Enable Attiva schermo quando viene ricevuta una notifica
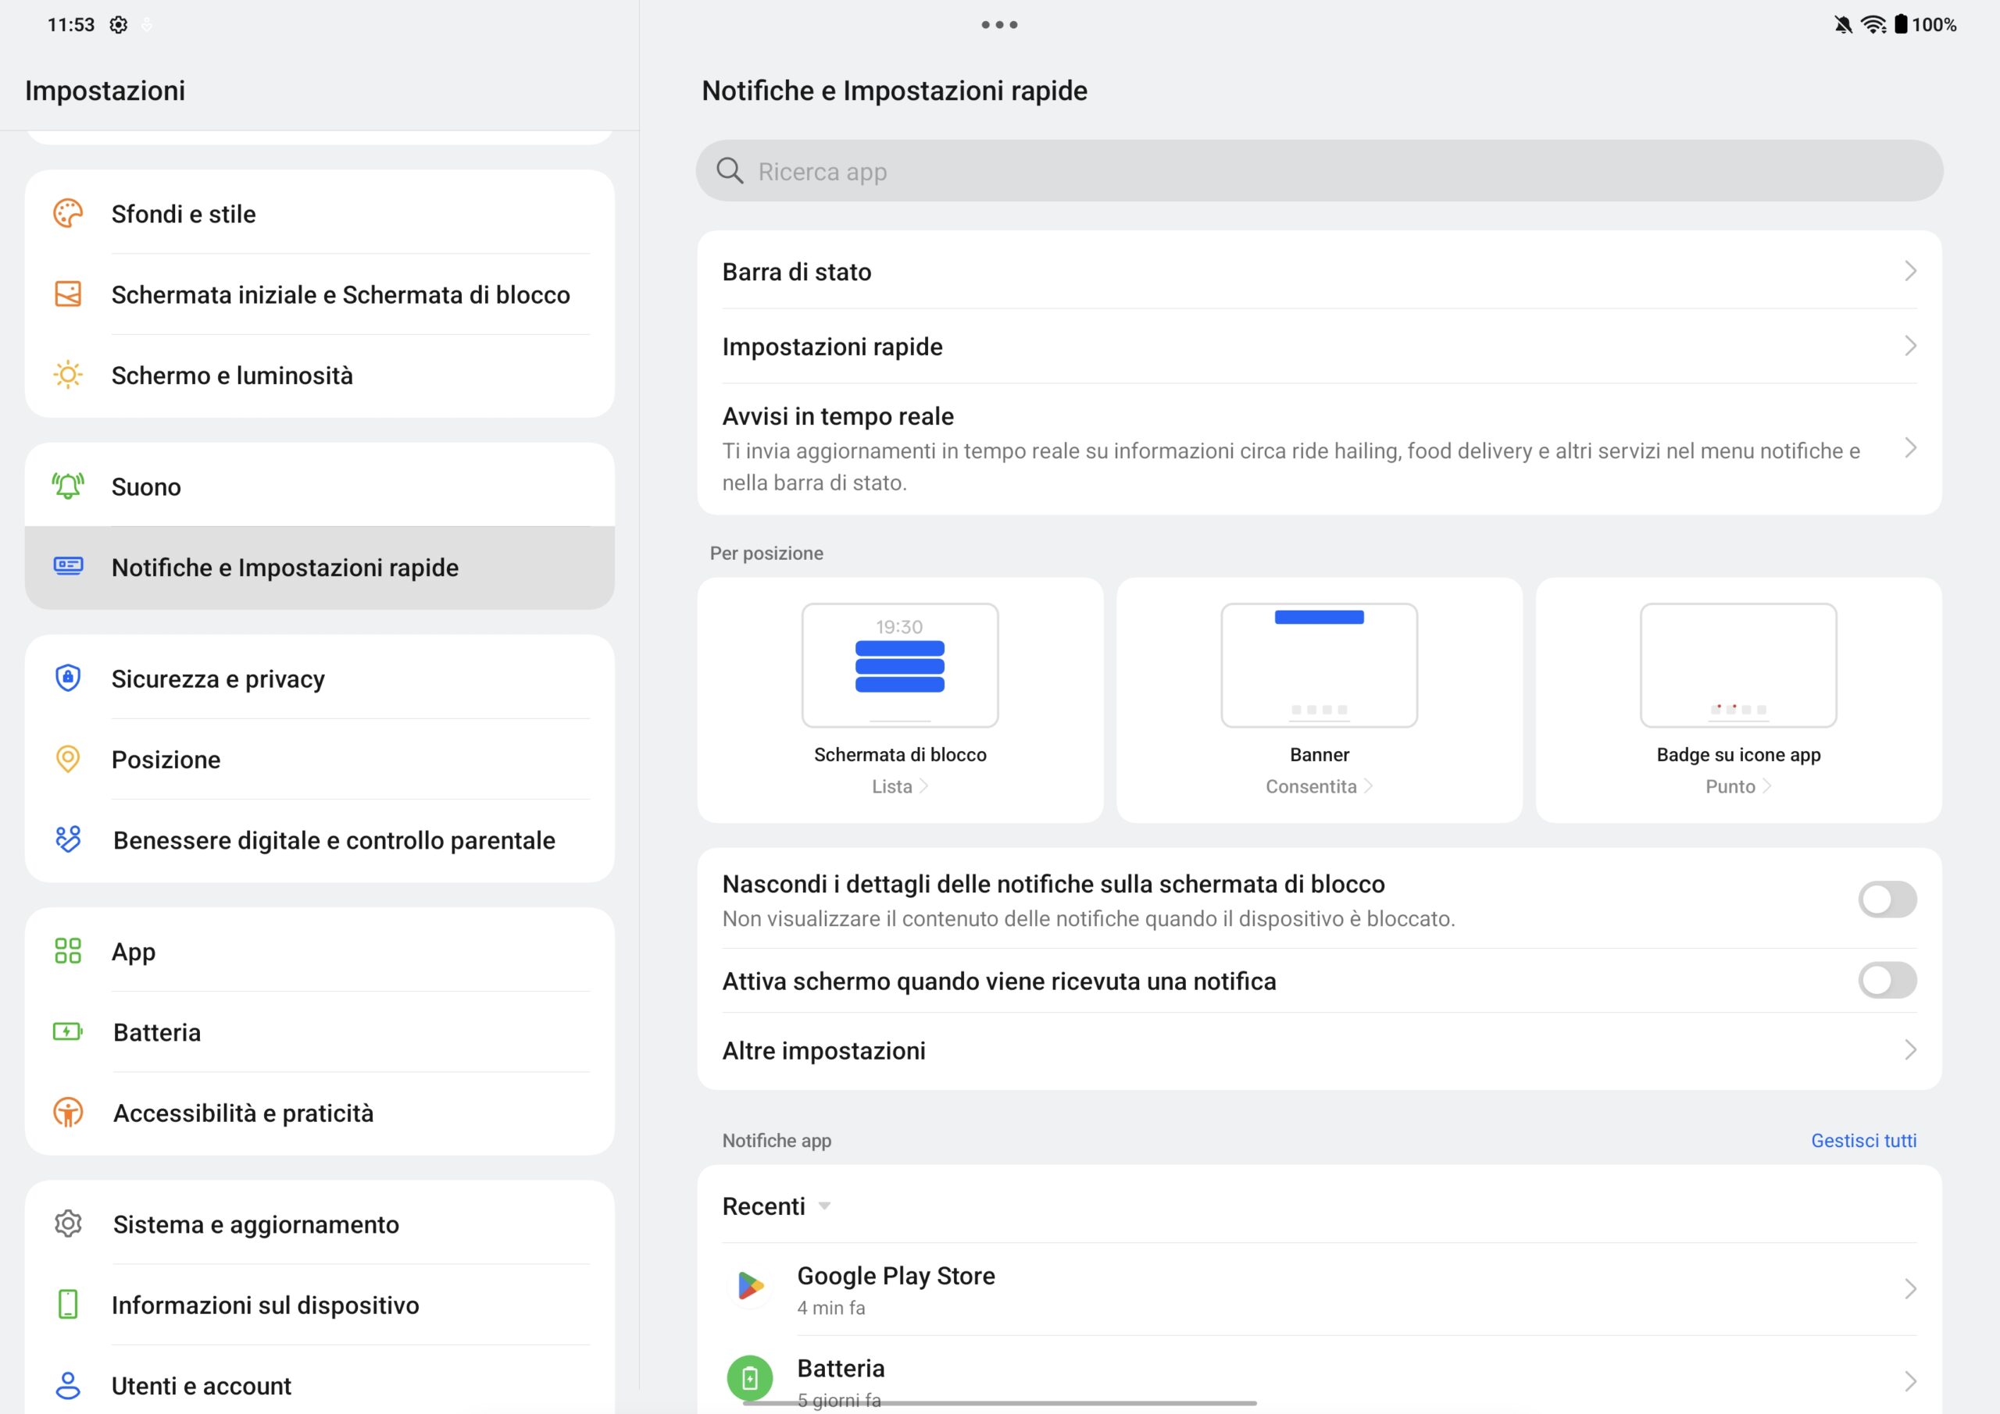The image size is (2000, 1414). click(1887, 981)
